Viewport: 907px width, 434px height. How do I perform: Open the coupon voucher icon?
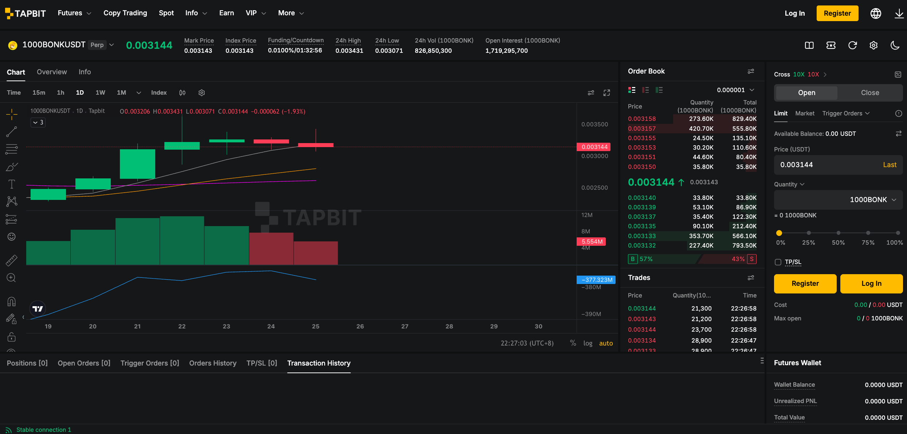pos(831,45)
